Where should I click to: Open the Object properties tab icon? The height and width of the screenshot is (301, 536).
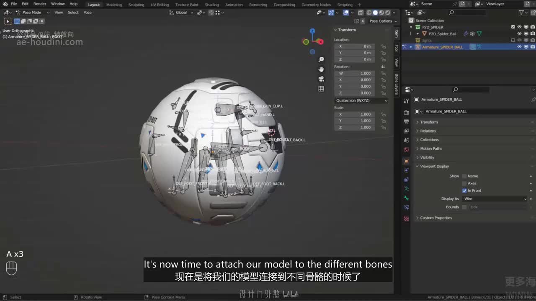pyautogui.click(x=406, y=161)
